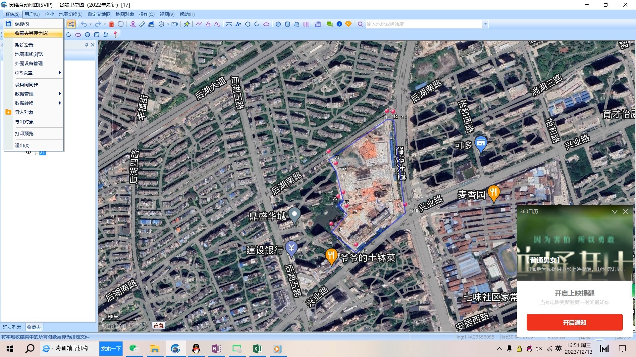This screenshot has width=636, height=357.
Task: Select the draw circle tool
Action: coord(248,24)
